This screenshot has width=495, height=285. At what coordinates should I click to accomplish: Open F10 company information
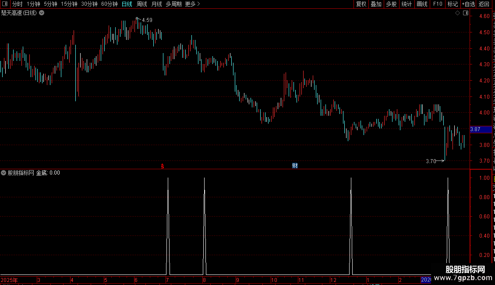point(438,4)
